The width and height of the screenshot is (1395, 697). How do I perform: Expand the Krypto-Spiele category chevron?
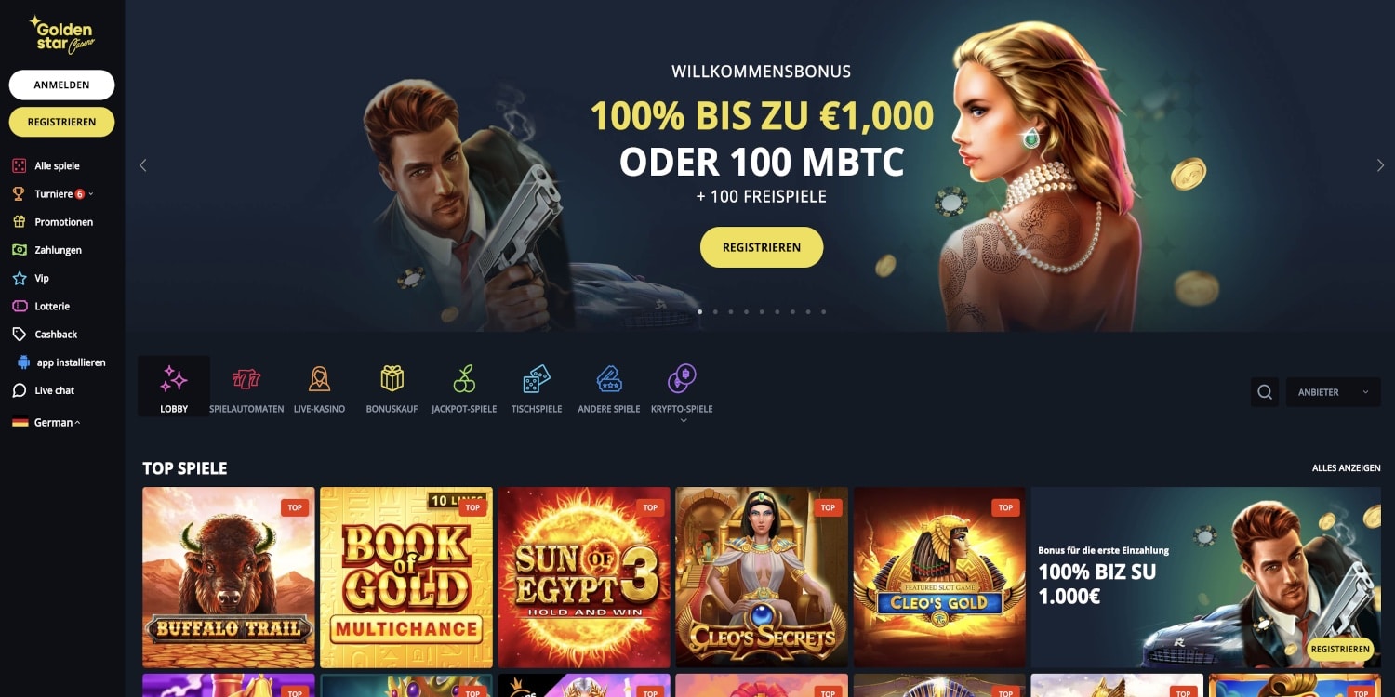[x=683, y=421]
